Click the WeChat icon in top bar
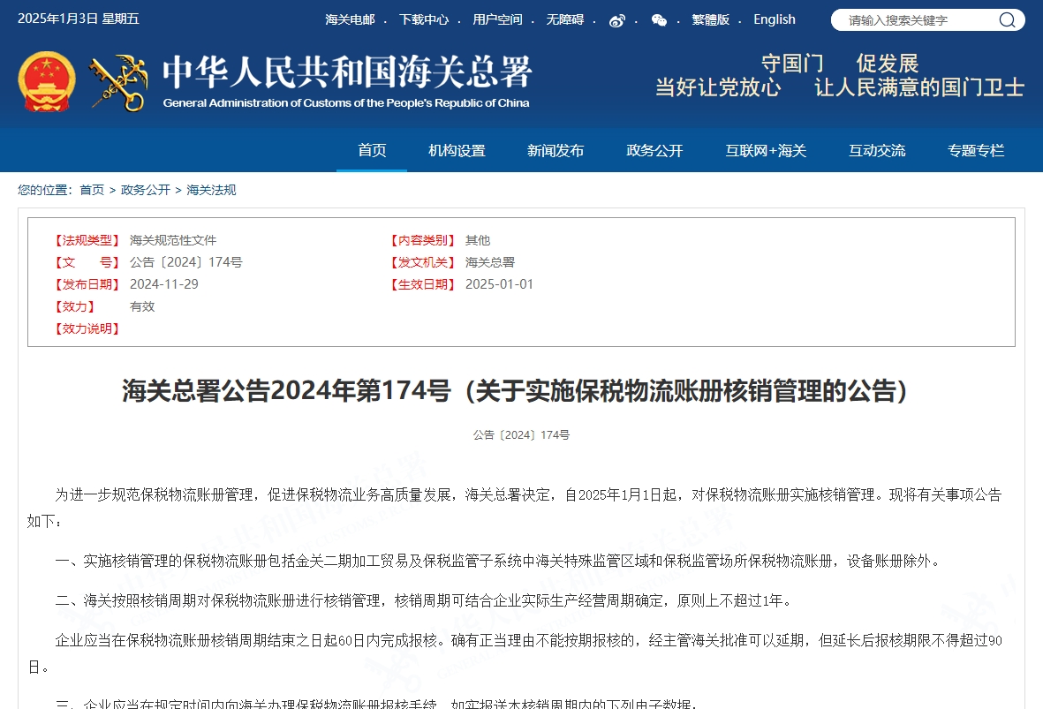1043x709 pixels. [659, 20]
